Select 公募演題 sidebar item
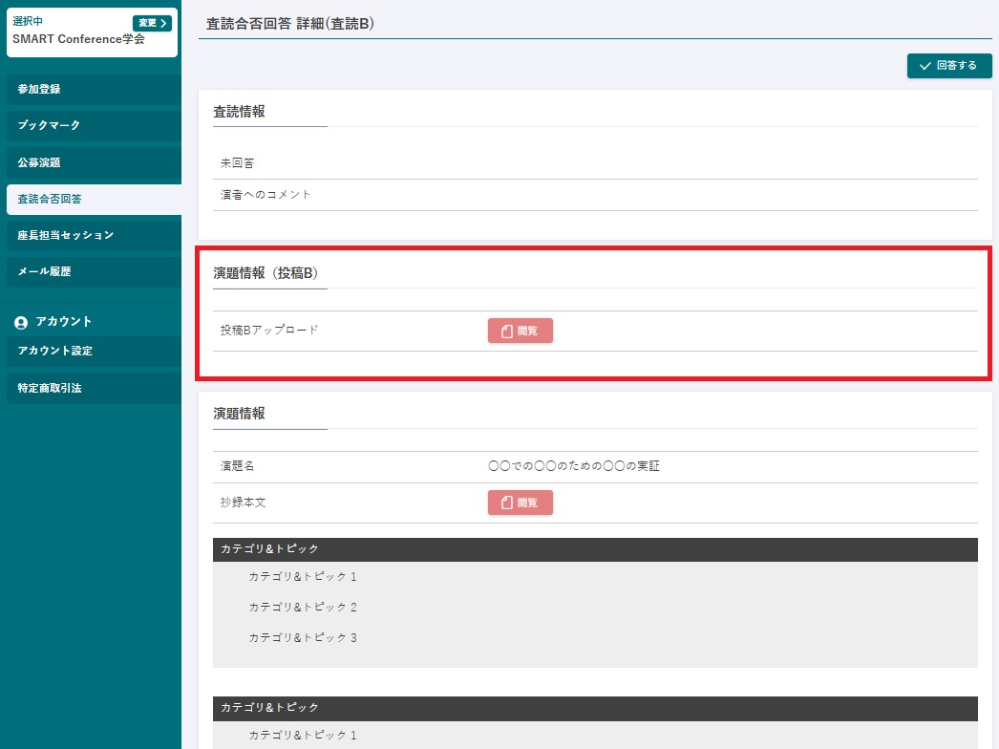This screenshot has height=749, width=999. (x=91, y=162)
